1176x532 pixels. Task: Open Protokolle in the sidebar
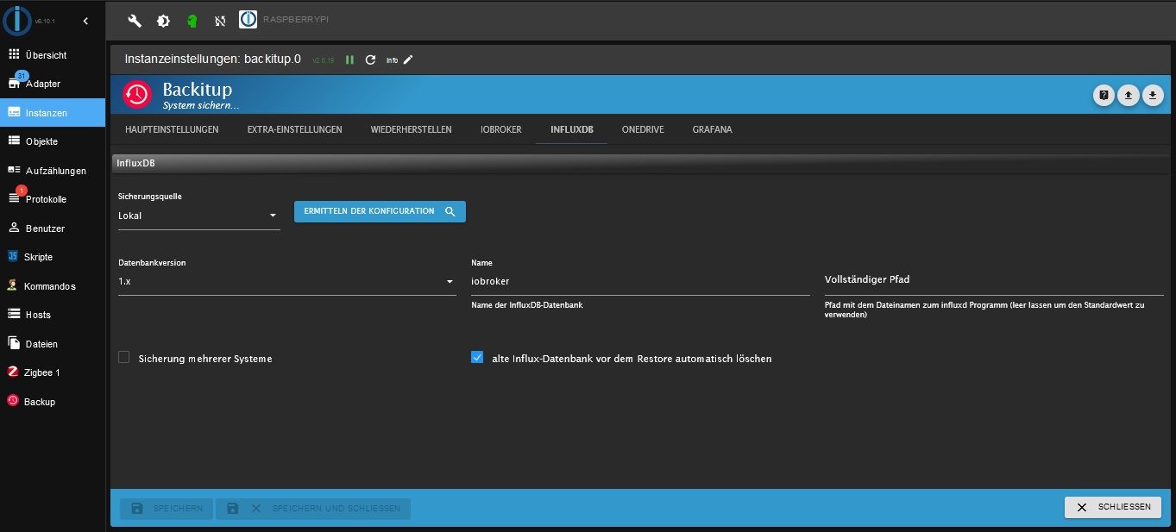click(46, 199)
